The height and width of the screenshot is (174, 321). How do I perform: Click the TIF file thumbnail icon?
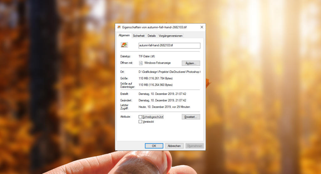(x=124, y=45)
